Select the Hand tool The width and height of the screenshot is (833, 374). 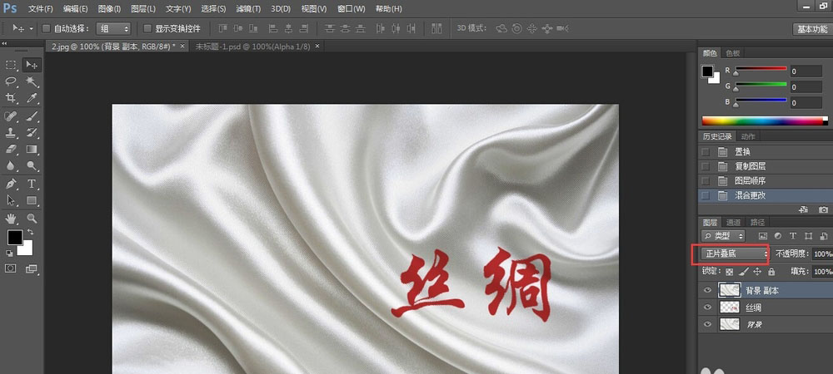tap(11, 218)
